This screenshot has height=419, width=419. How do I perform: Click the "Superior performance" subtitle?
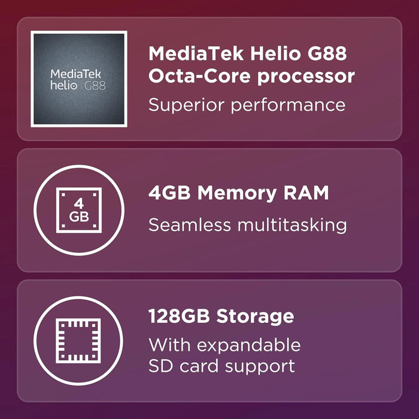click(247, 105)
